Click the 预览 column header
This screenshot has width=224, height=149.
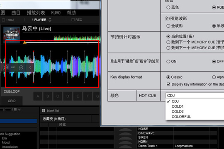[x=62, y=125]
